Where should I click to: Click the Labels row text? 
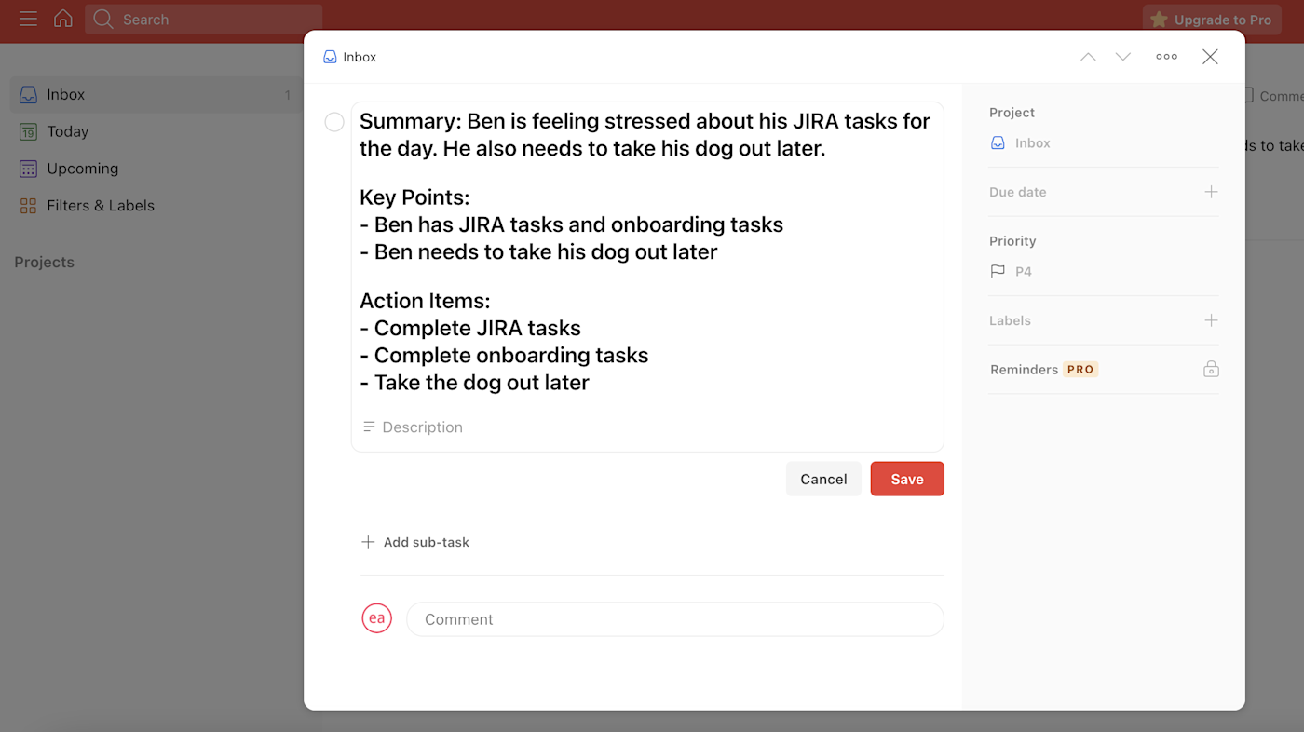tap(1010, 320)
